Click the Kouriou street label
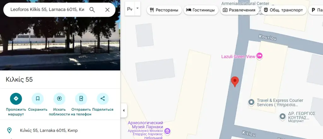The height and width of the screenshot is (139, 323). point(267,37)
